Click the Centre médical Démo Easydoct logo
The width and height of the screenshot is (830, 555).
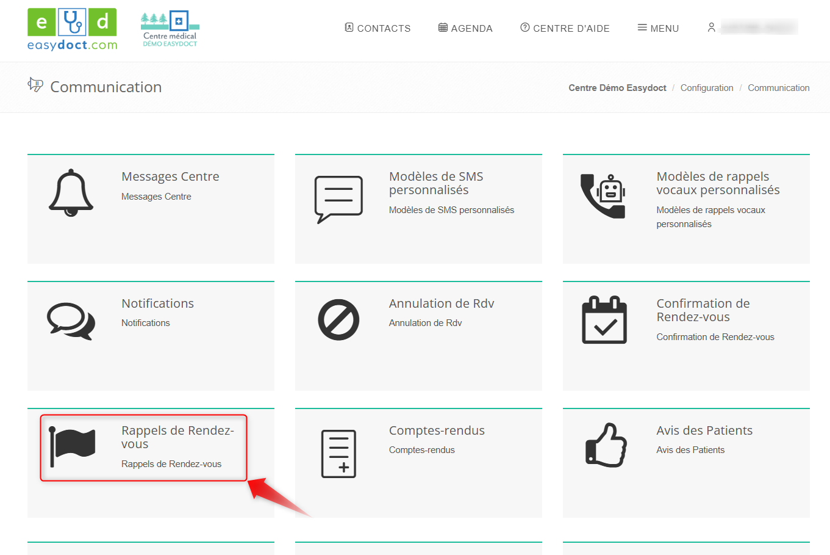pyautogui.click(x=170, y=29)
